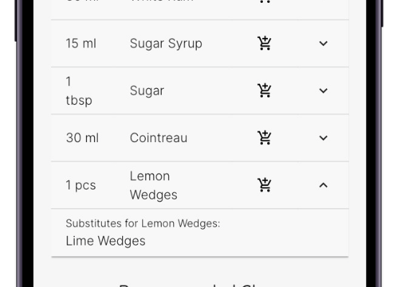Click the 1 pcs amount for Lemon Wedges
The width and height of the screenshot is (395, 287).
coord(80,185)
